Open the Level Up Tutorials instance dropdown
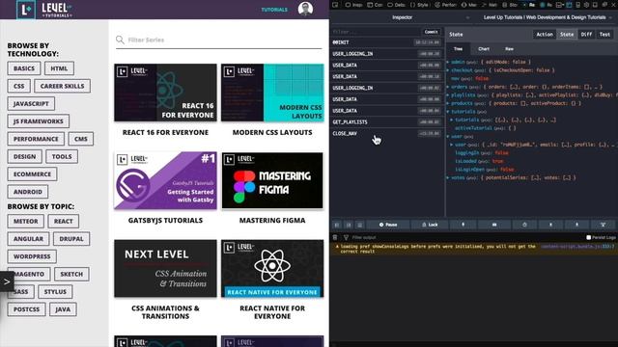 pos(546,17)
